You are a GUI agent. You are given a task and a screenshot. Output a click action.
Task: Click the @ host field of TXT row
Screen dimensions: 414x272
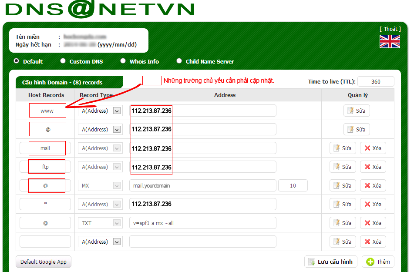[x=45, y=223]
